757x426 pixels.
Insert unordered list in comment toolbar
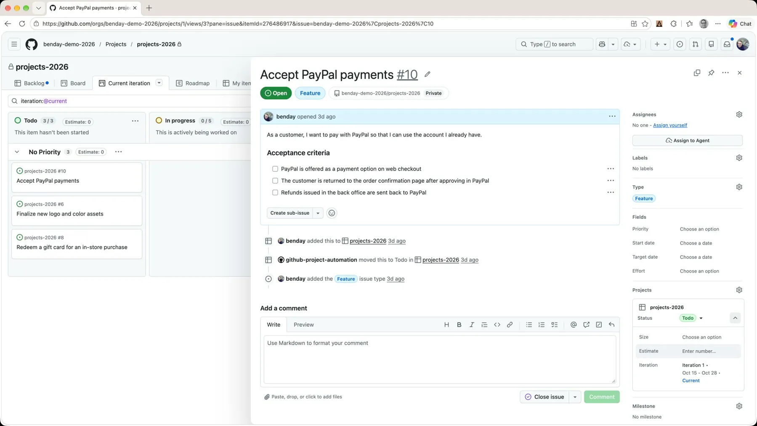[529, 325]
